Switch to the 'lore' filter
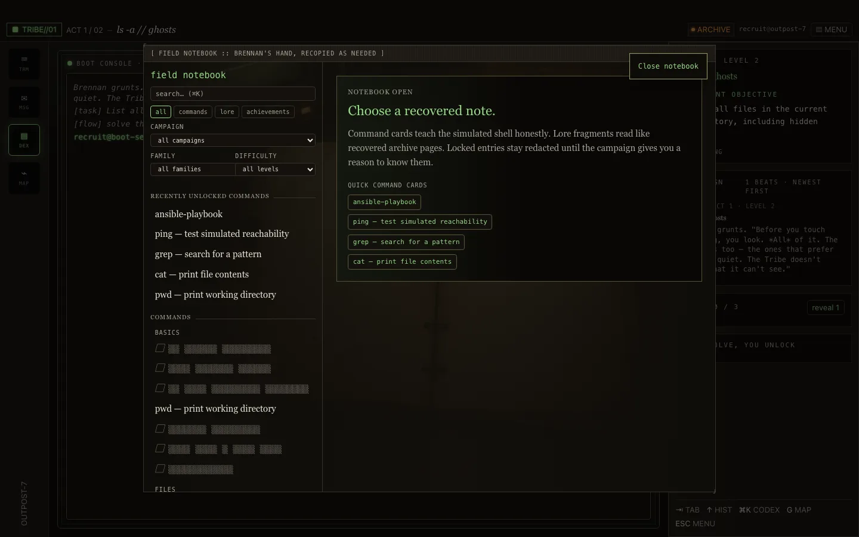This screenshot has width=859, height=537. (227, 112)
